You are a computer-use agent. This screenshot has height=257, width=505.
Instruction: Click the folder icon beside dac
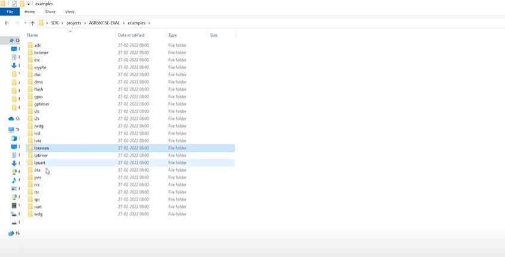(30, 75)
